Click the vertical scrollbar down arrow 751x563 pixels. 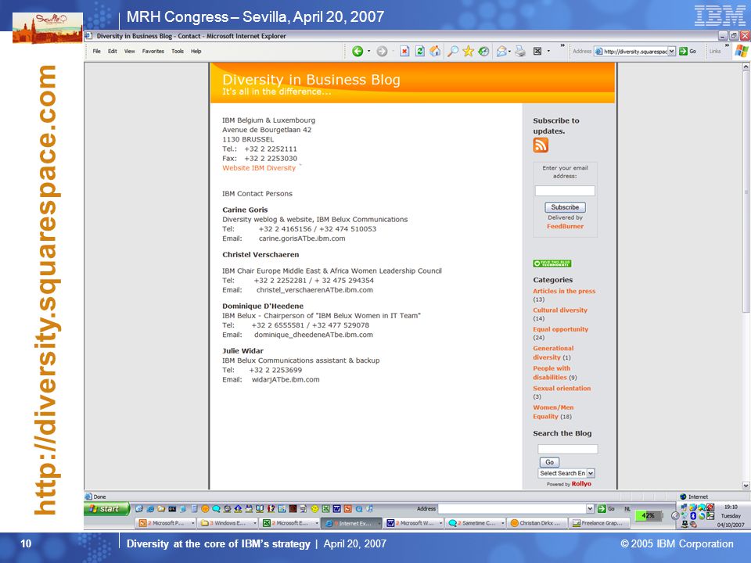746,485
